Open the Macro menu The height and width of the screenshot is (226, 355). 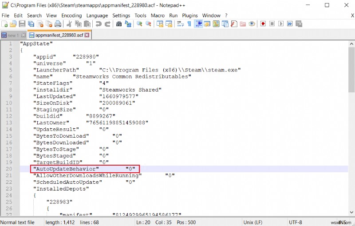[158, 16]
